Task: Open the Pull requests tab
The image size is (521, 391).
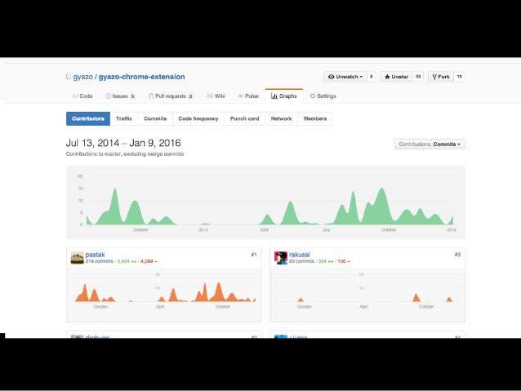Action: pos(171,96)
